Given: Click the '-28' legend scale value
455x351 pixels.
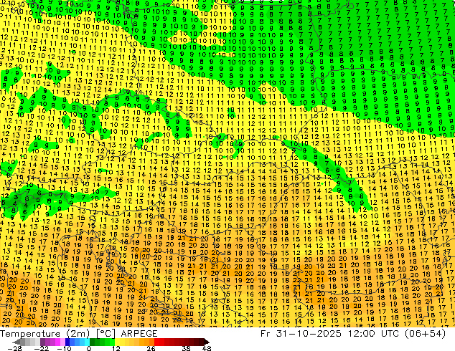Looking at the screenshot, I should pyautogui.click(x=14, y=348).
